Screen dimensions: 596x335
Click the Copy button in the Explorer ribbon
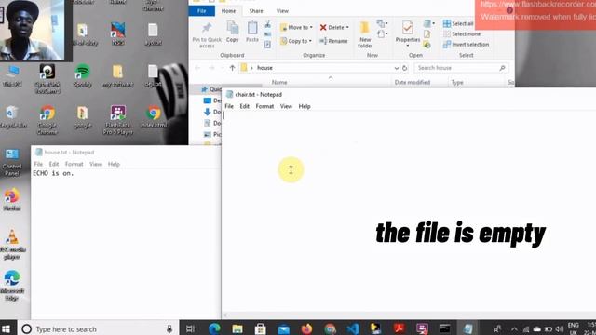tap(232, 32)
